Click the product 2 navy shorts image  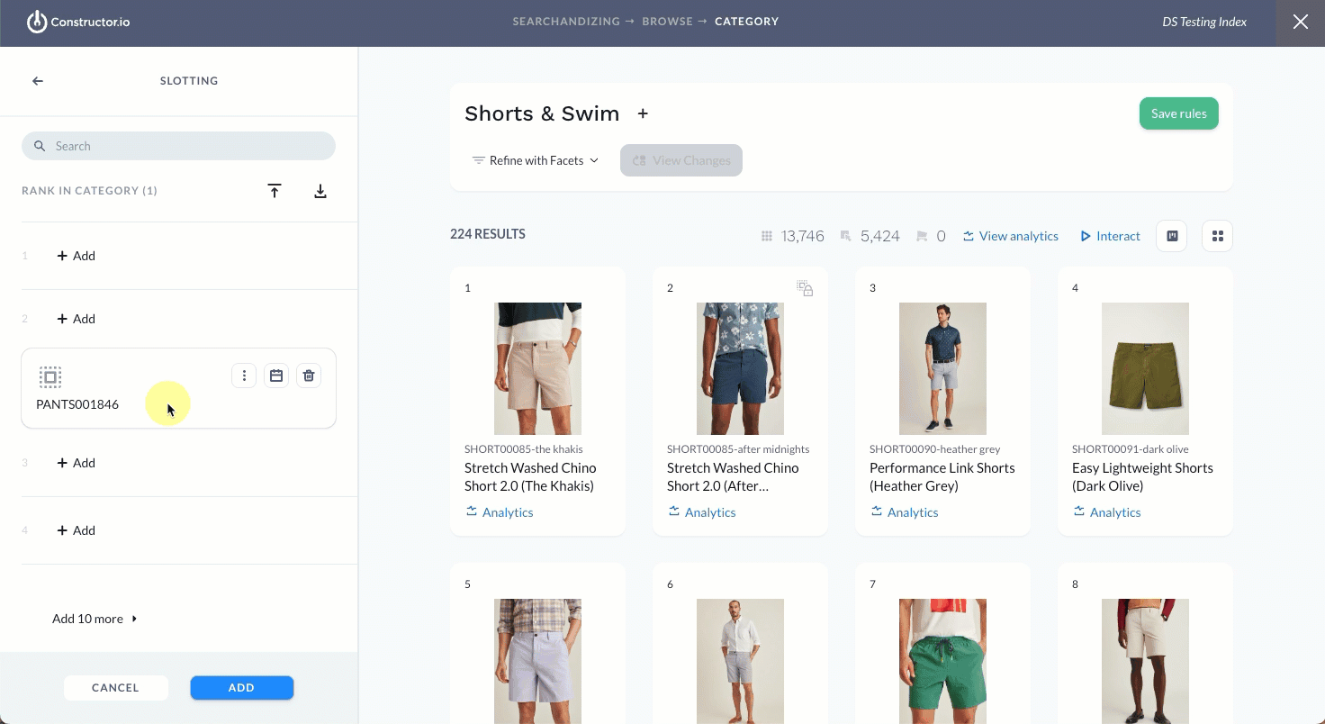pyautogui.click(x=740, y=368)
